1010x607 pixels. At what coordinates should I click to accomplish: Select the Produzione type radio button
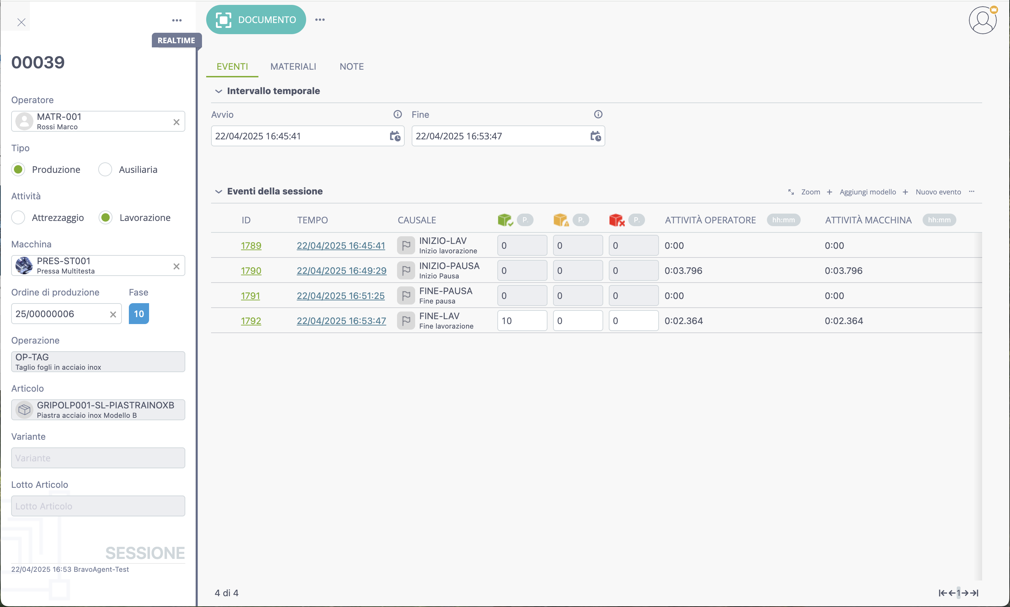18,169
